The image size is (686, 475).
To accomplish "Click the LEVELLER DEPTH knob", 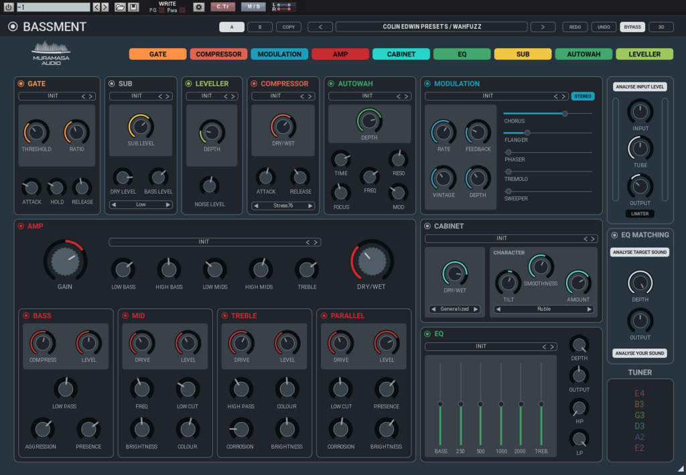I will 212,132.
